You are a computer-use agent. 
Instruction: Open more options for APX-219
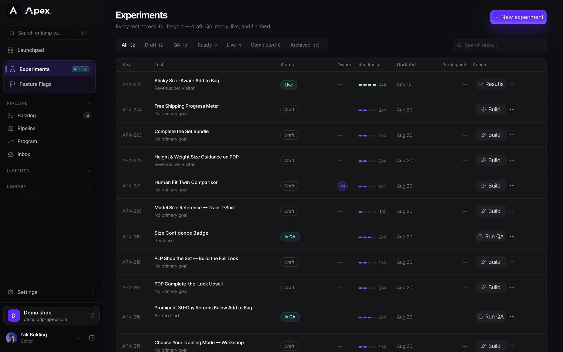click(512, 237)
